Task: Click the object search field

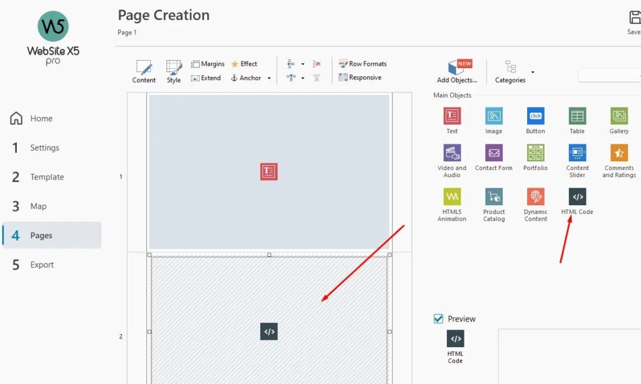Action: point(609,75)
